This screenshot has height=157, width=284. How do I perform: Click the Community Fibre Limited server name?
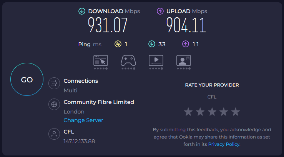tap(99, 102)
